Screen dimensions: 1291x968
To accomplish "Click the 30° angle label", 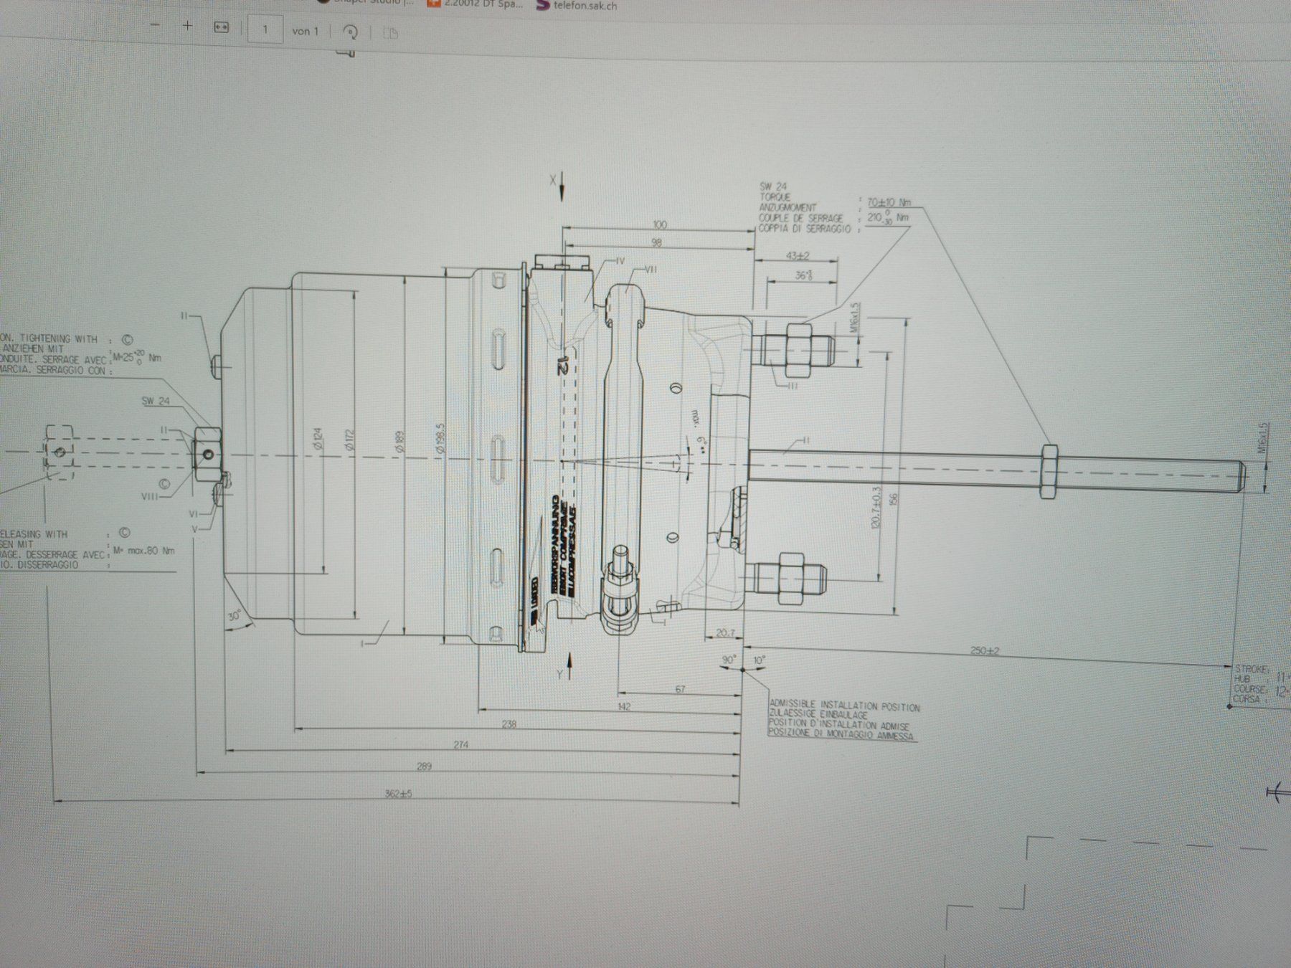I will point(235,615).
